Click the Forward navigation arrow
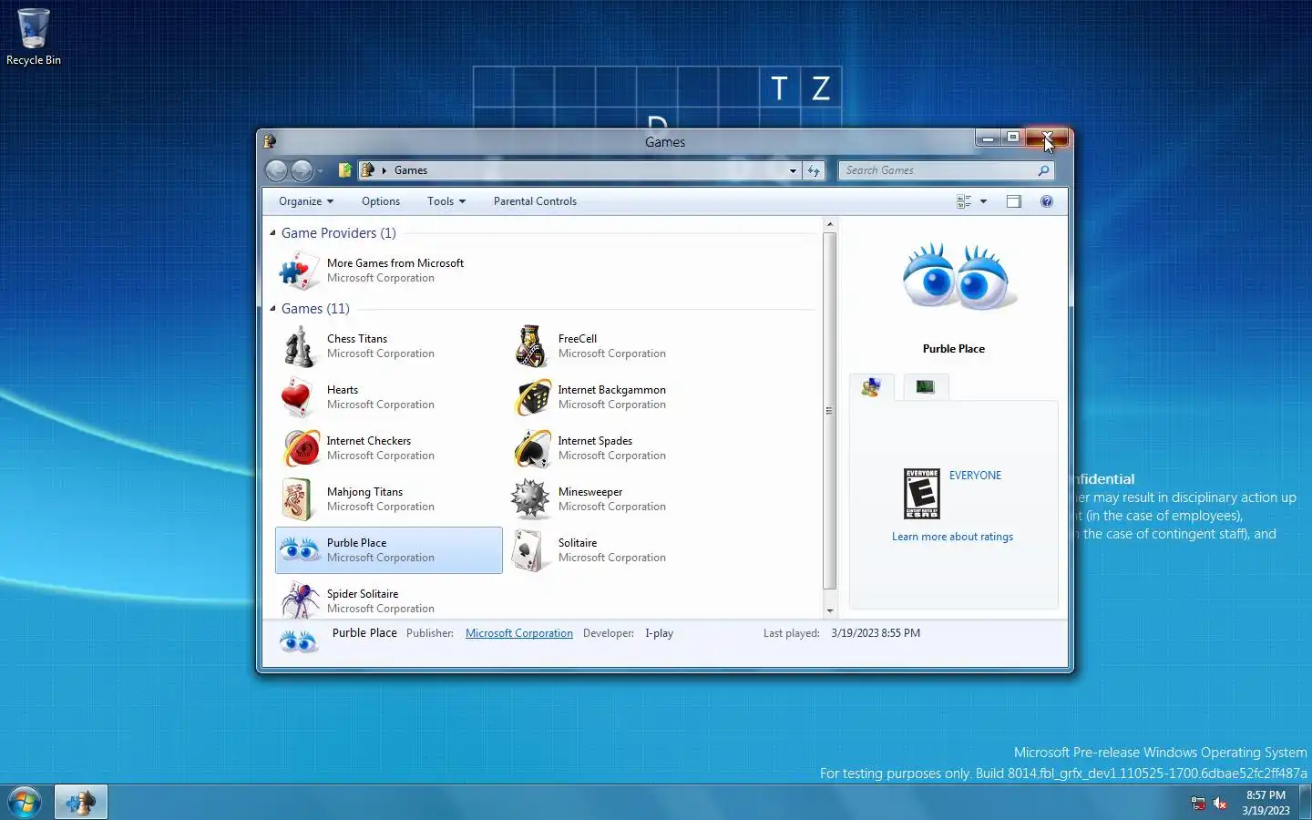The height and width of the screenshot is (820, 1312). [x=302, y=170]
